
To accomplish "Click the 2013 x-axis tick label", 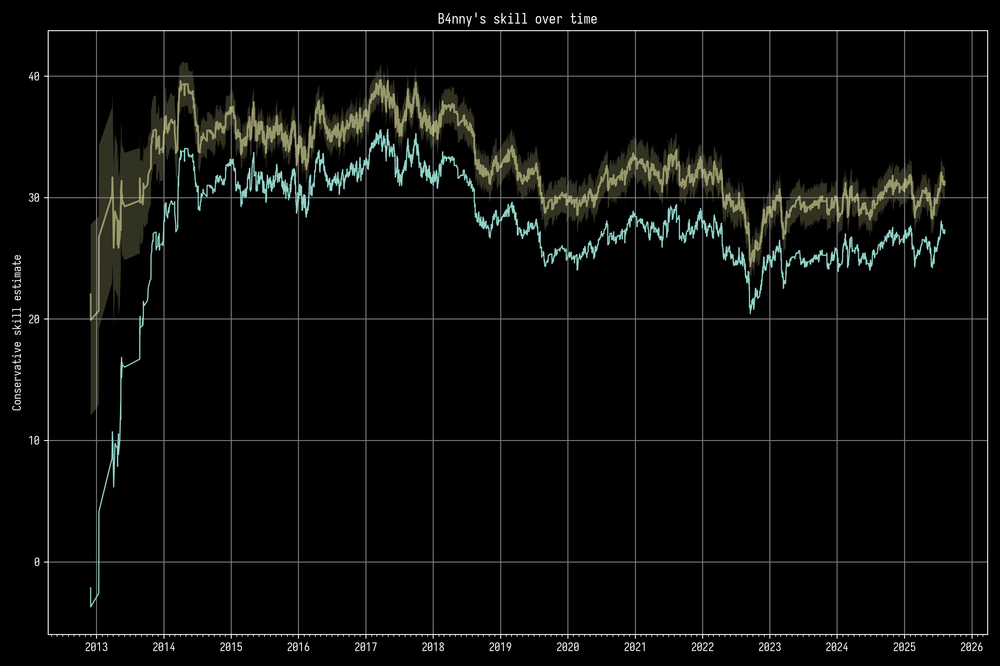I will coord(96,647).
